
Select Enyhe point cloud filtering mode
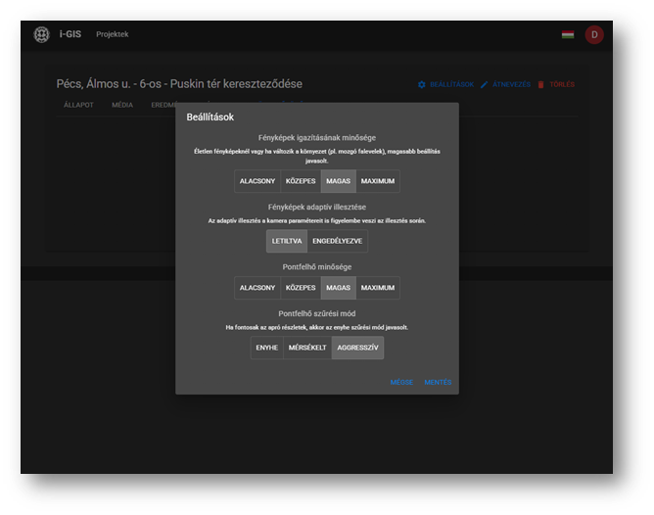click(267, 348)
